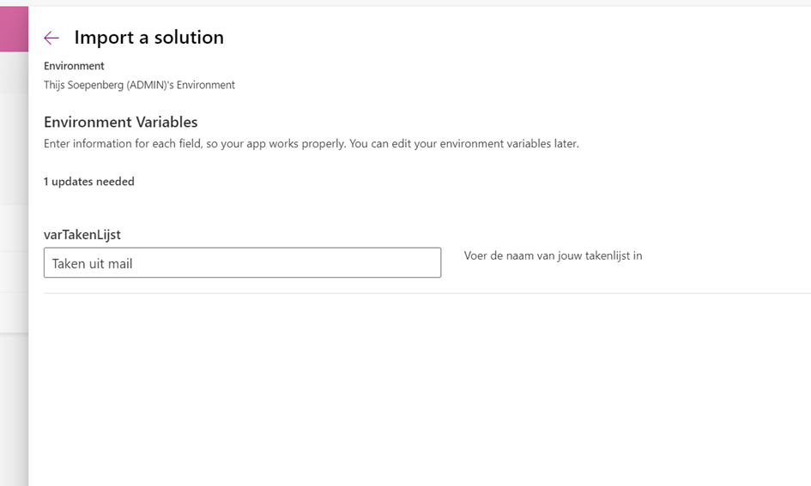The width and height of the screenshot is (811, 486).
Task: Click the horizontal divider under the variable field
Action: pos(427,293)
